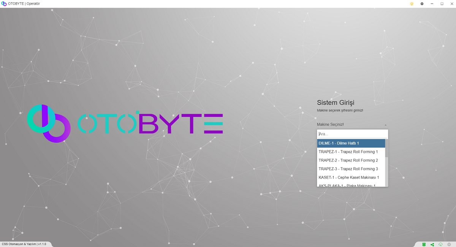Click the machine list scrollbar thumb
The height and width of the screenshot is (247, 456).
coord(387,148)
